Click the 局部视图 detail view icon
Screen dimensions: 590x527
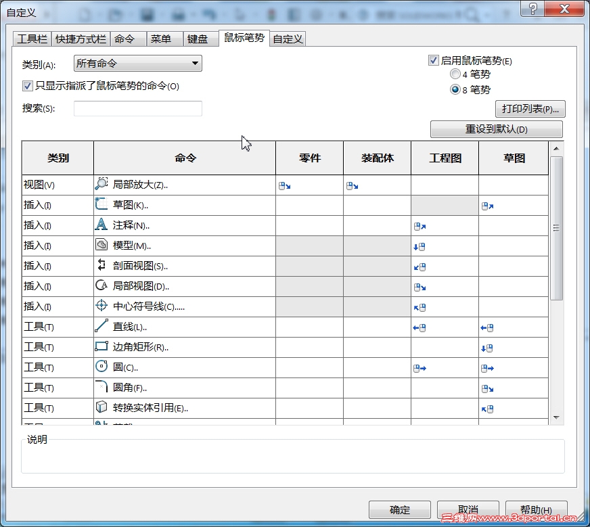tap(101, 285)
